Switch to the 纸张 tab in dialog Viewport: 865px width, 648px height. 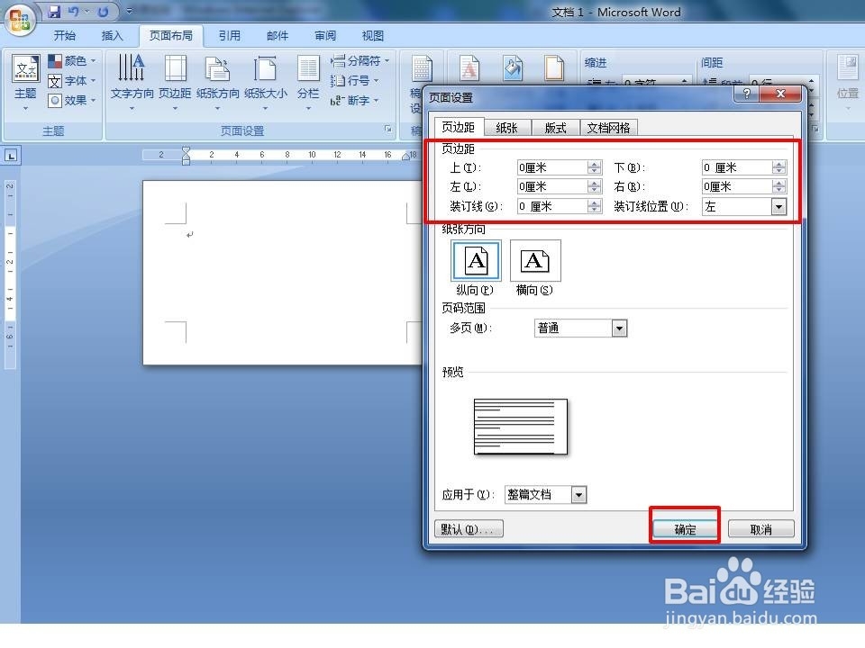(x=506, y=127)
